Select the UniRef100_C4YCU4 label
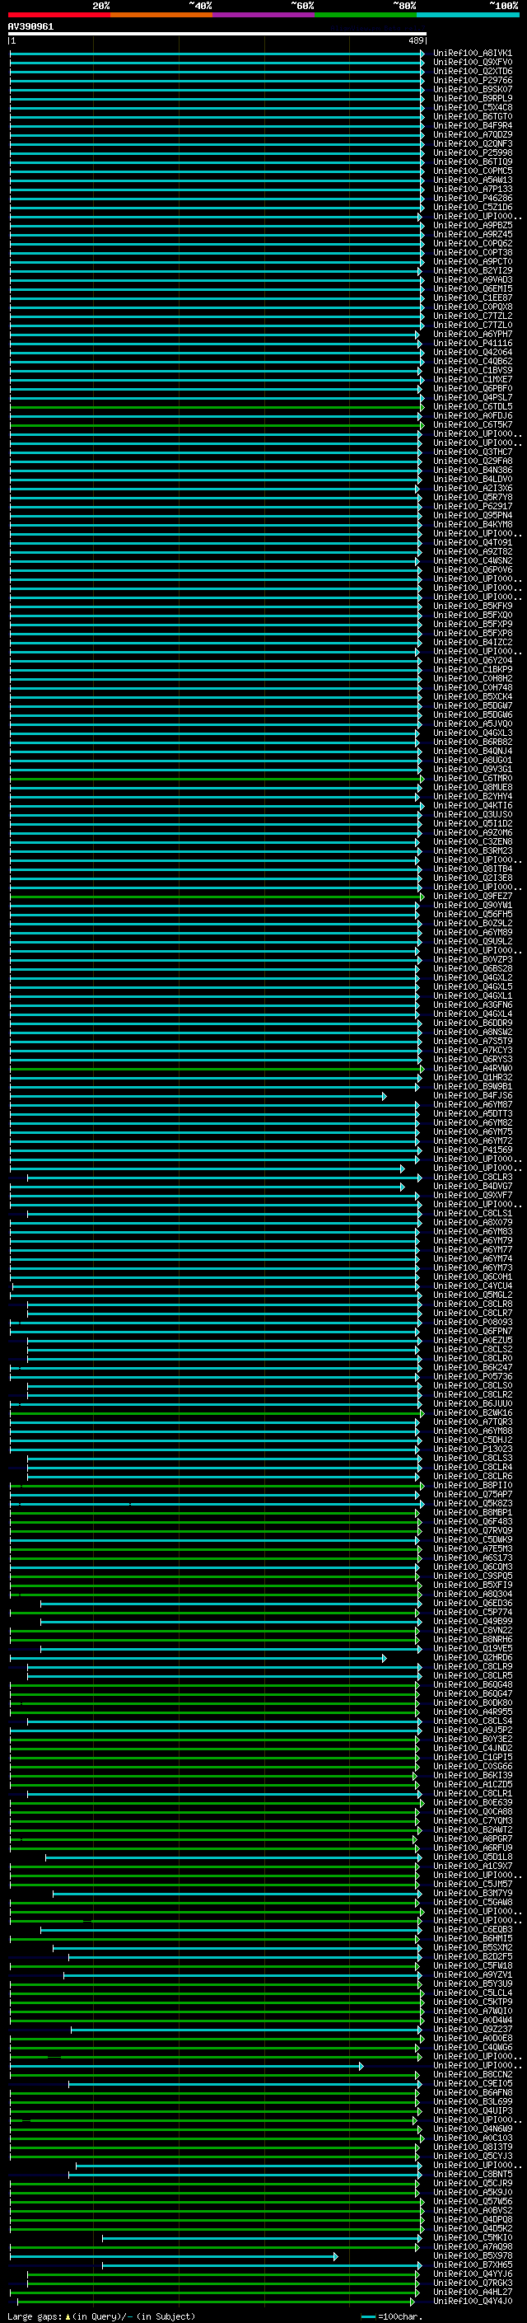 coord(473,1286)
